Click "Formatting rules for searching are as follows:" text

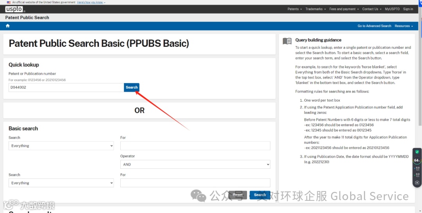[332, 91]
